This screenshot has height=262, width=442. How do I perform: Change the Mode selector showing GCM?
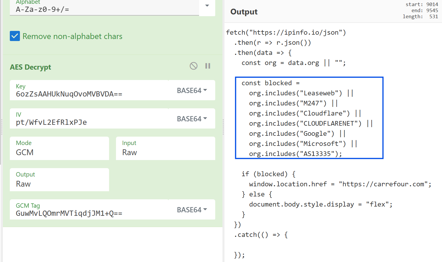[59, 149]
